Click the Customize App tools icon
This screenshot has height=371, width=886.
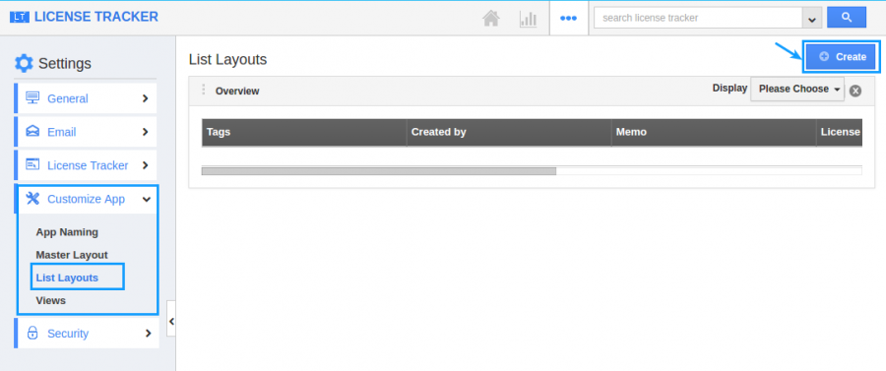coord(32,198)
